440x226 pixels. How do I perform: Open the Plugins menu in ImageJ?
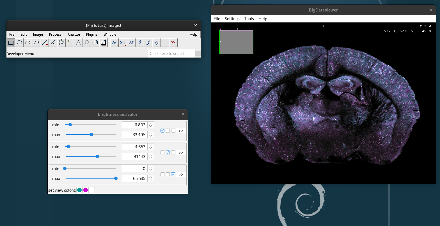pos(91,34)
